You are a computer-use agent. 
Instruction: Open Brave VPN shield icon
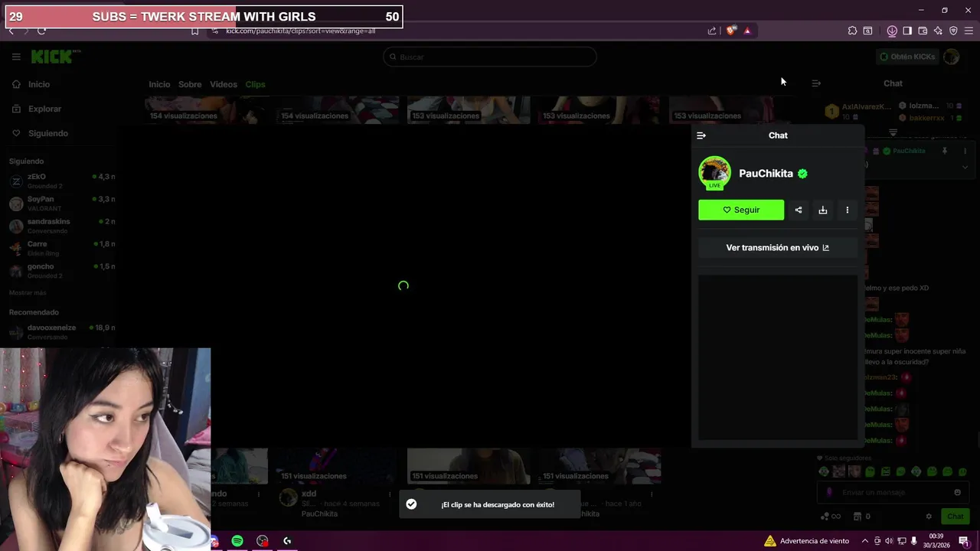point(953,31)
